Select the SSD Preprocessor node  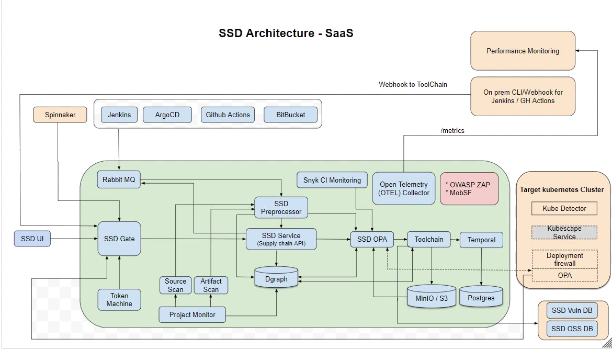point(281,207)
